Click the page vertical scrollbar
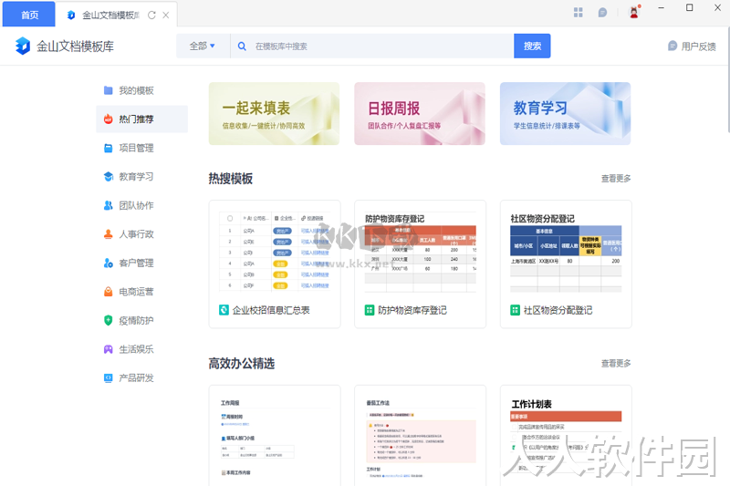Viewport: 730px width, 486px height. coord(727,79)
